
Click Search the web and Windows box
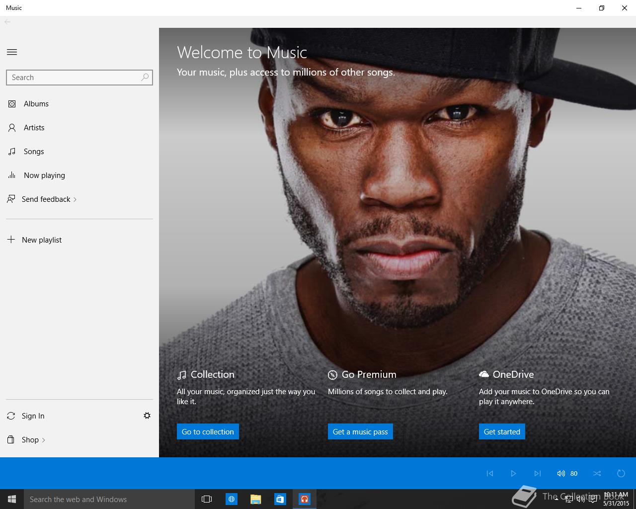[109, 499]
